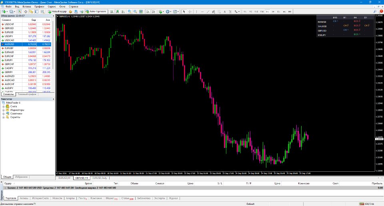Open the periods clock dropdown
Screen dimensions: 384x206
tap(168, 12)
